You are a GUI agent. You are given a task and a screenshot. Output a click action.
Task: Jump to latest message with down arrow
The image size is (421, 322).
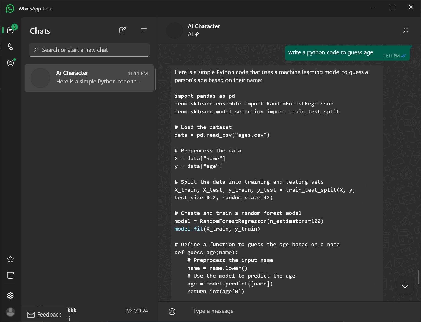pyautogui.click(x=405, y=285)
